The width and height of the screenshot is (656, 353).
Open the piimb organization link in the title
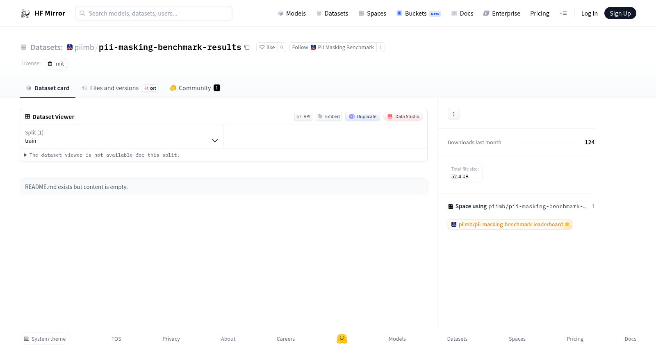tap(84, 47)
